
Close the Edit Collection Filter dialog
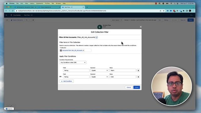click(x=141, y=27)
